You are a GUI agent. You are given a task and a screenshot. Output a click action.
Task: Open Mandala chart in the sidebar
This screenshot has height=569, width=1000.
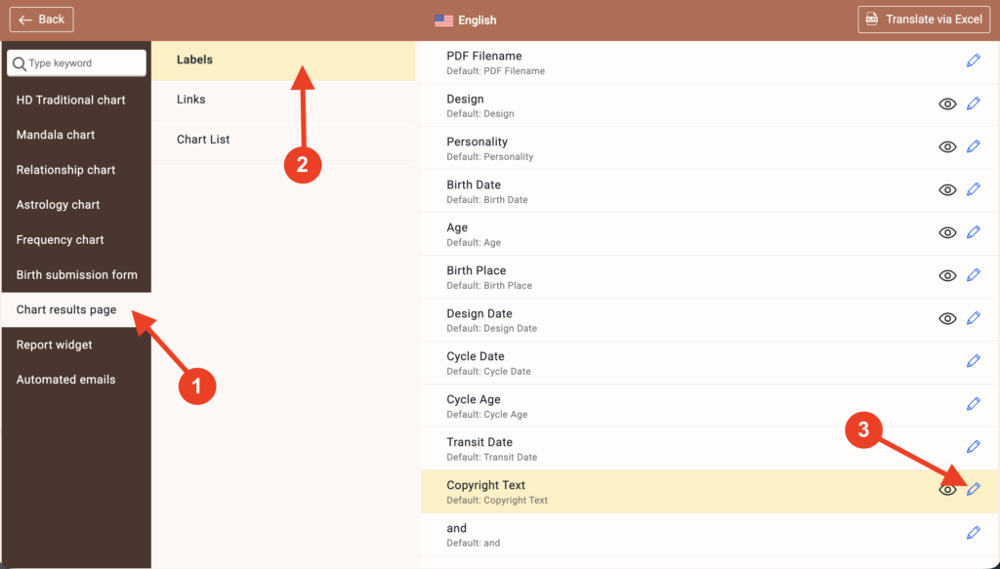[x=56, y=135]
